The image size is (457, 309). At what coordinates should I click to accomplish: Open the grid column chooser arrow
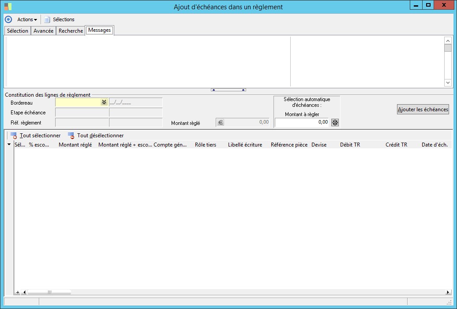pyautogui.click(x=9, y=144)
